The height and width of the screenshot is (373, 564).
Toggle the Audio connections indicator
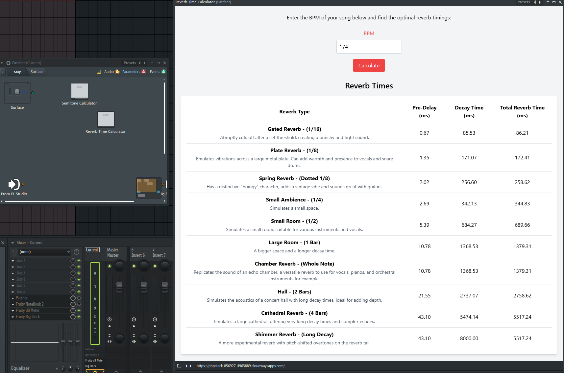pos(117,72)
